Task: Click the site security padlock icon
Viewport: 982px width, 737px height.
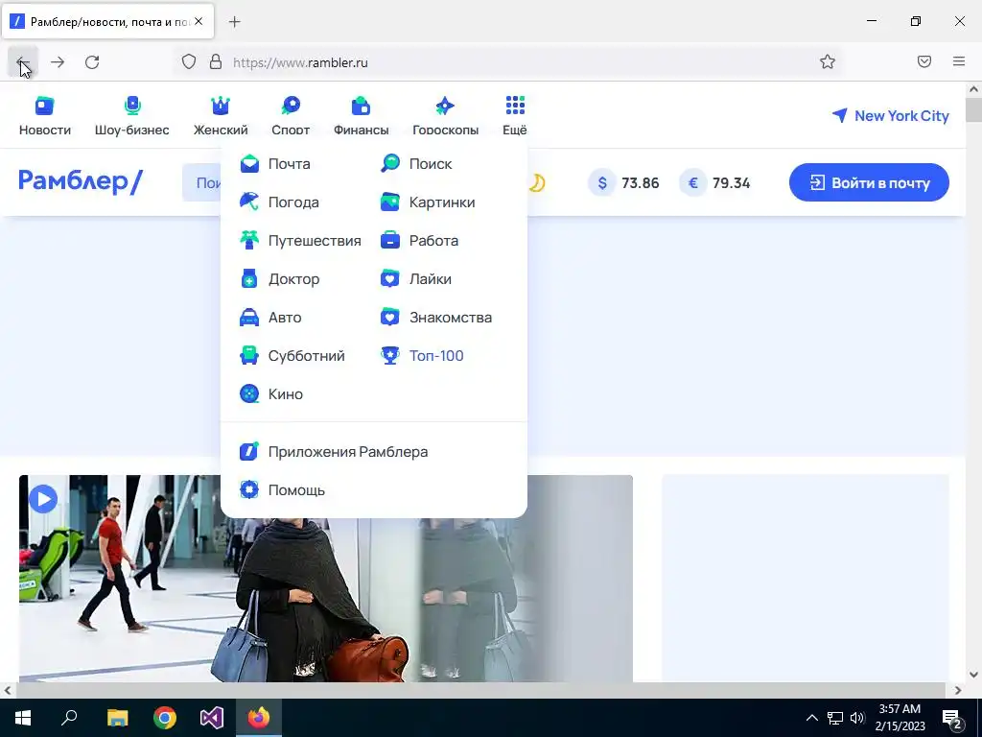Action: click(216, 61)
